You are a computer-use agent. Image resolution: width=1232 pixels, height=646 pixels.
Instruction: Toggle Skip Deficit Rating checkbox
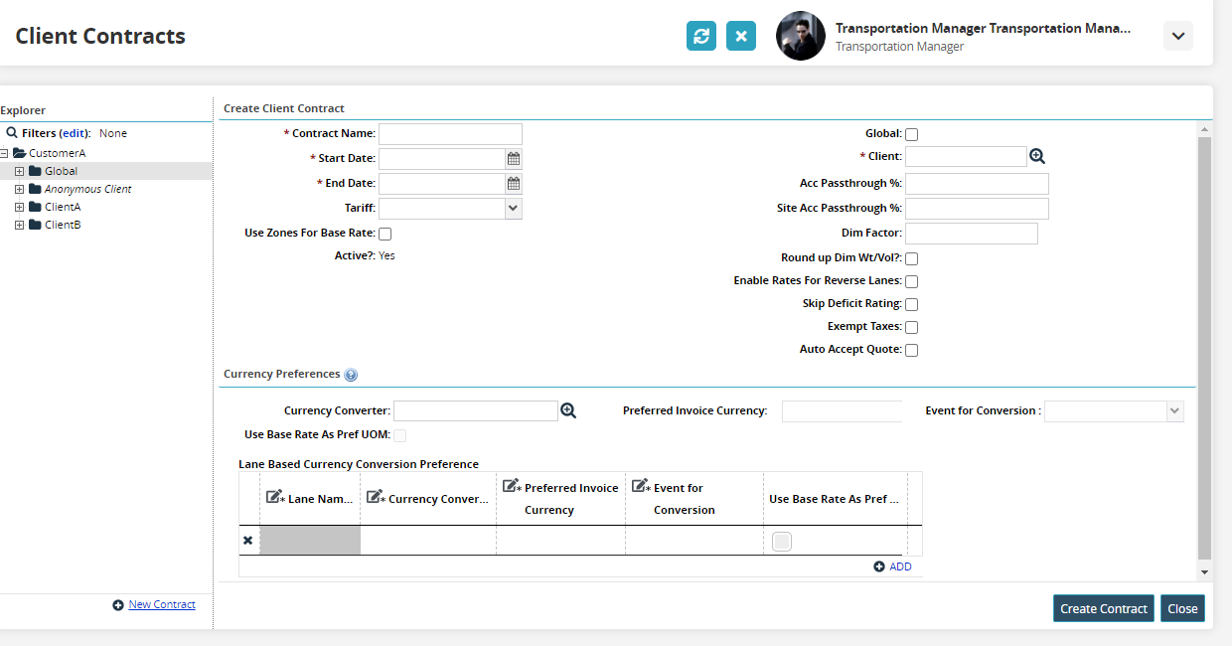click(x=911, y=304)
